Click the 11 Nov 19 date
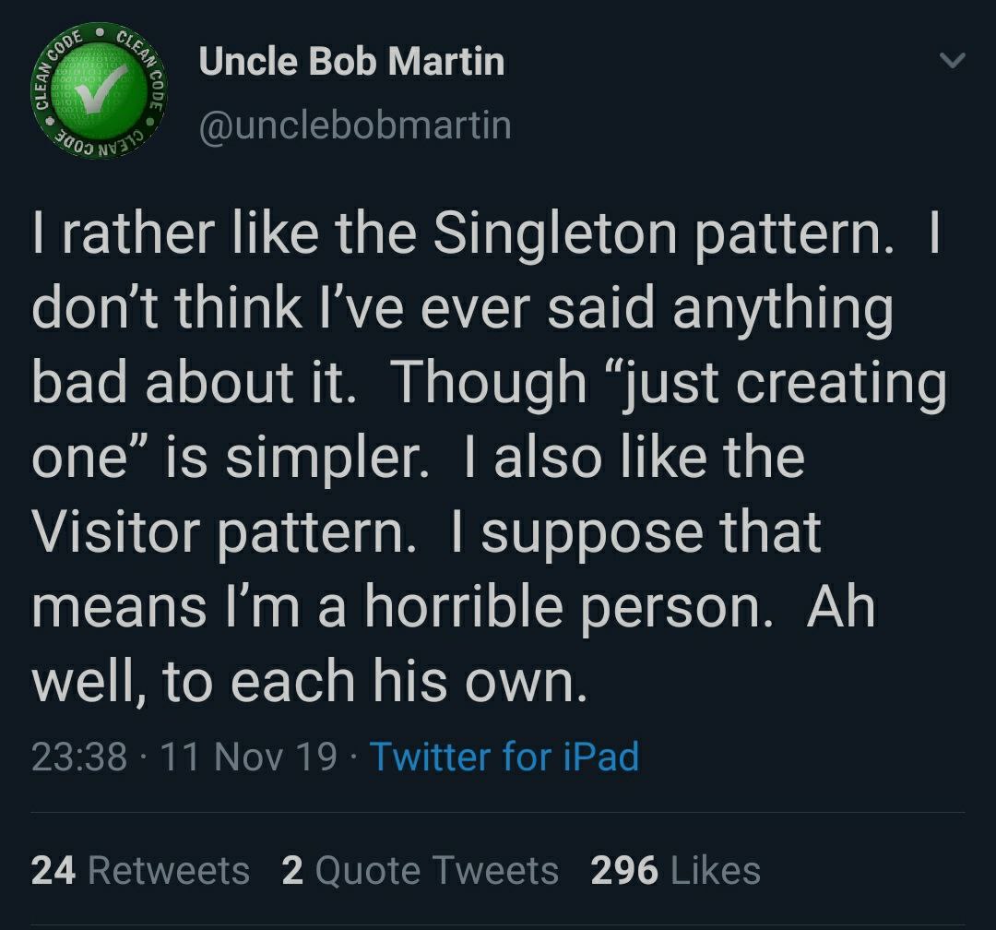 point(248,757)
